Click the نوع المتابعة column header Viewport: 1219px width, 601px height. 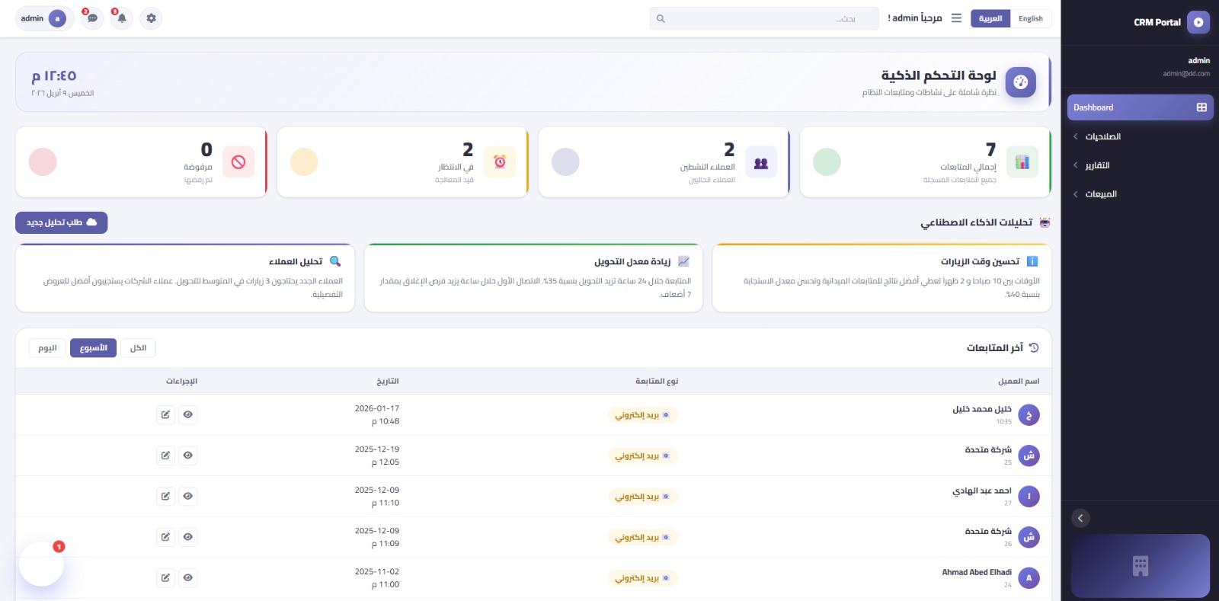tap(657, 381)
